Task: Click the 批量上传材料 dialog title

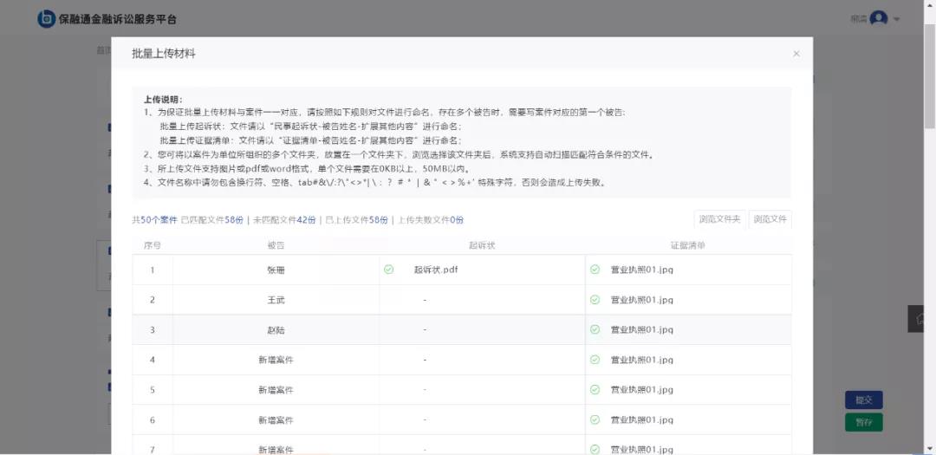Action: tap(164, 54)
